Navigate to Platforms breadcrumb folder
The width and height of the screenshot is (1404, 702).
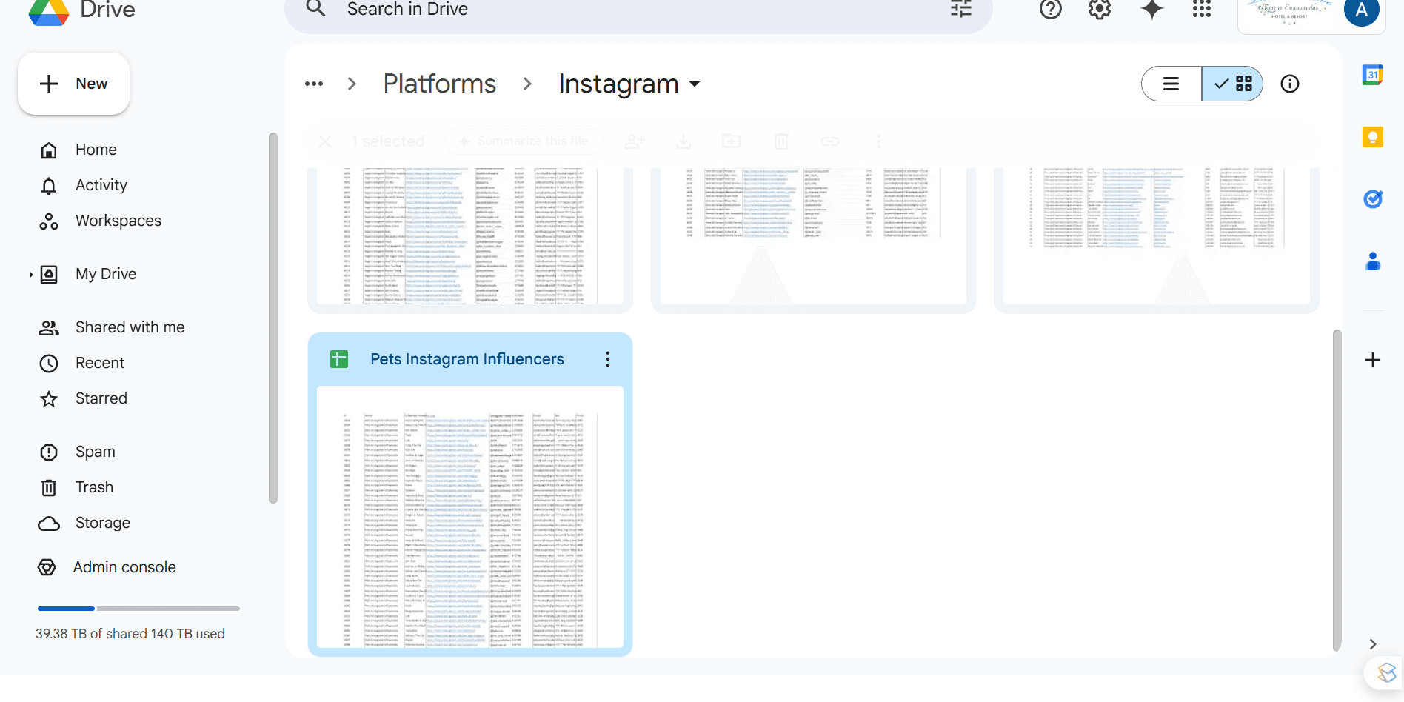439,84
